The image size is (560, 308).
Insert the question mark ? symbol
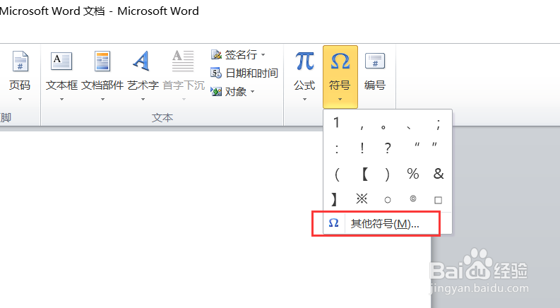click(x=388, y=148)
